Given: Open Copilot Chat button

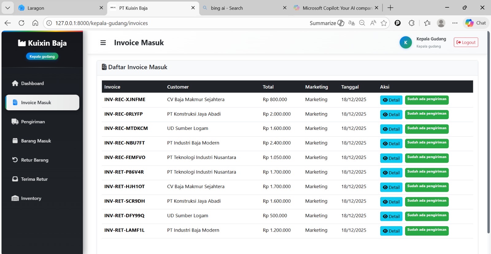Looking at the screenshot, I should click(476, 23).
